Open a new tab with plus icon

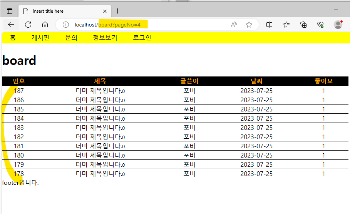coord(118,11)
